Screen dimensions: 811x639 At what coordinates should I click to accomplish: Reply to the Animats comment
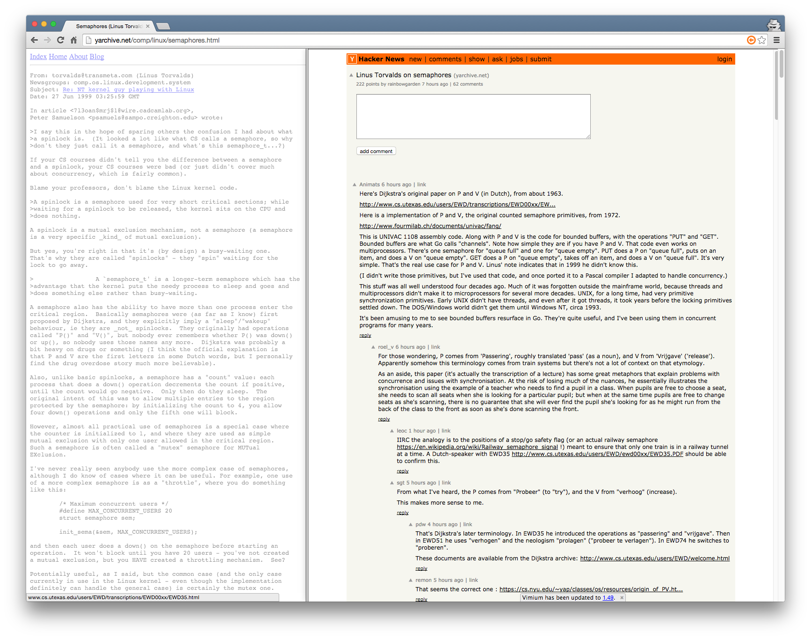tap(365, 336)
